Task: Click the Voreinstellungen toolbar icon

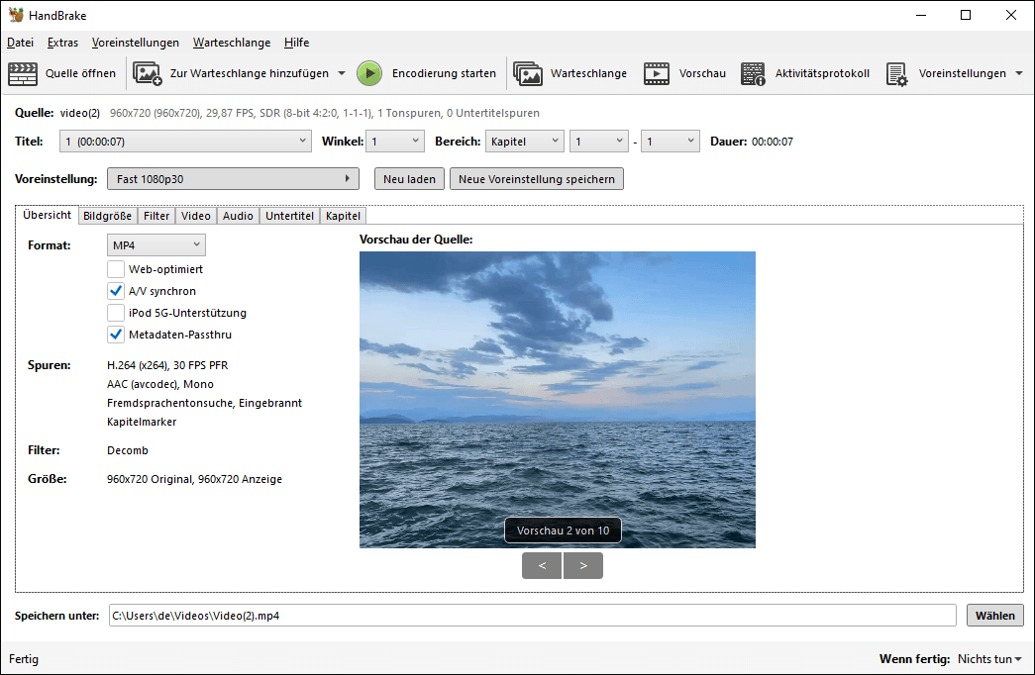Action: point(896,73)
